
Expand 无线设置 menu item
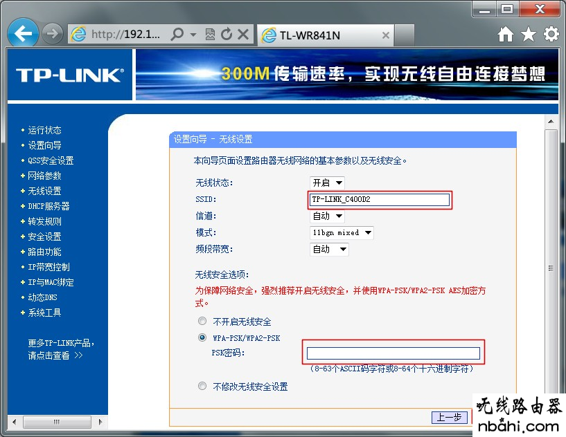tap(44, 191)
